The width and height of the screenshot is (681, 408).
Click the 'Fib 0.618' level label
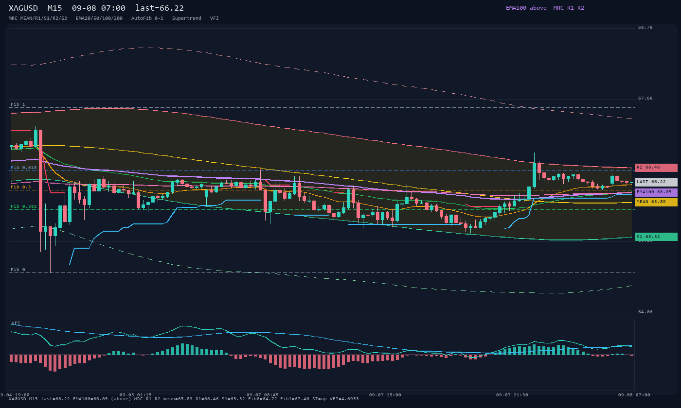tap(24, 168)
